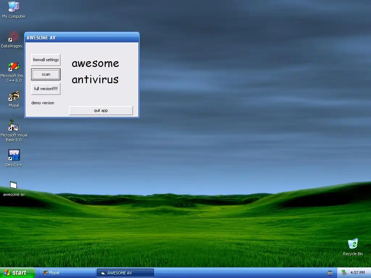Select the Recycle Bin icon
Screen dimensions: 371x278
point(353,247)
